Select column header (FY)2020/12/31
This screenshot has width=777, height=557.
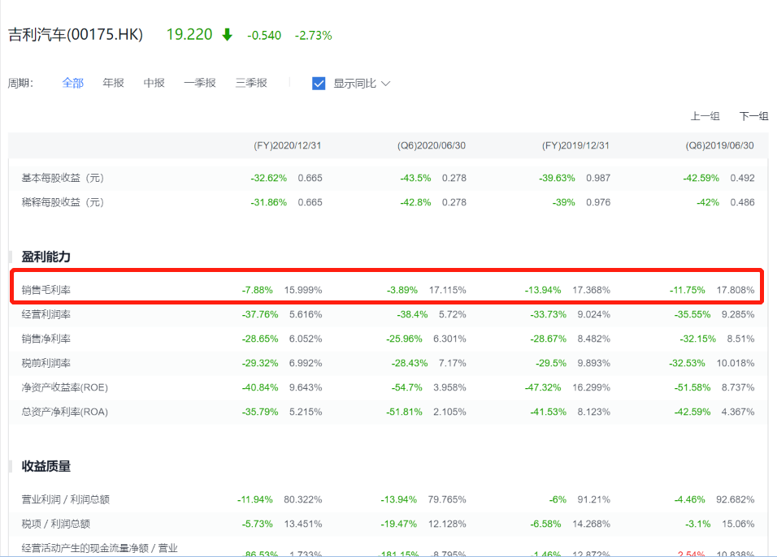click(x=288, y=145)
